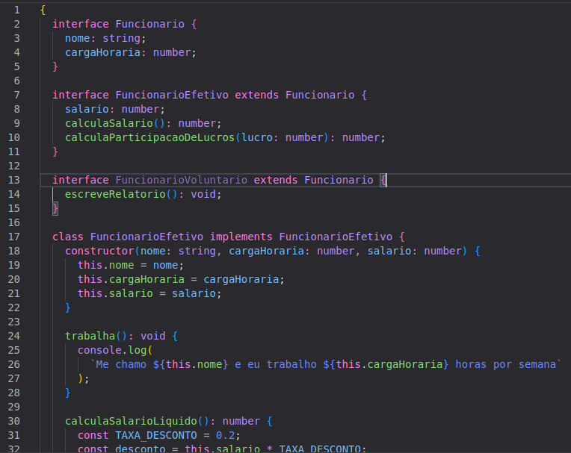571x453 pixels.
Task: Click the closing brace on line 5
Action: click(x=55, y=66)
